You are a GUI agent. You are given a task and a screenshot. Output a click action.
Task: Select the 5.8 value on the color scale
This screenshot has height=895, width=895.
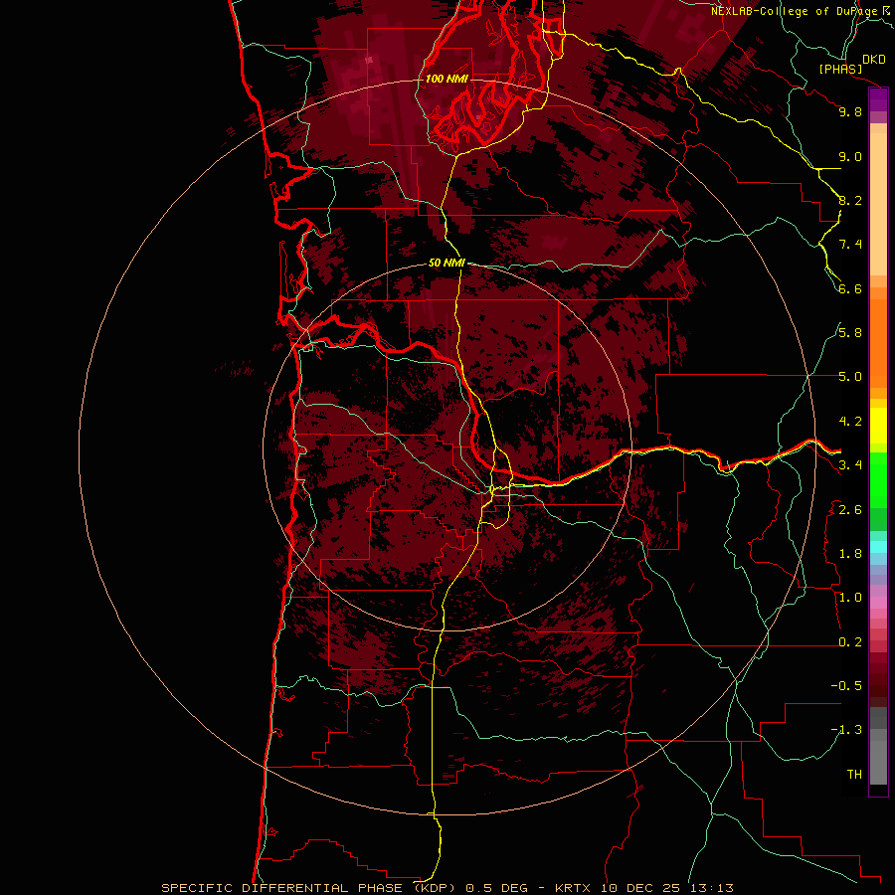pyautogui.click(x=850, y=333)
